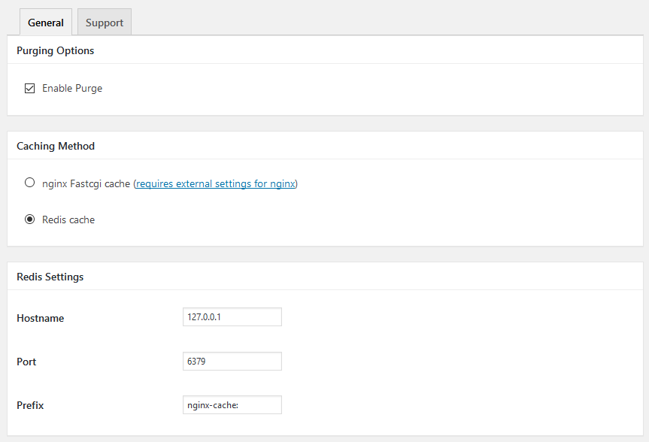The height and width of the screenshot is (442, 649).
Task: Click the Hostname field label
Action: pyautogui.click(x=40, y=318)
